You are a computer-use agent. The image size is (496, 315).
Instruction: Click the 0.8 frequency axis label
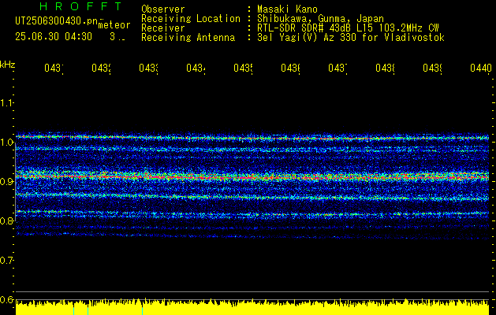tap(6, 221)
